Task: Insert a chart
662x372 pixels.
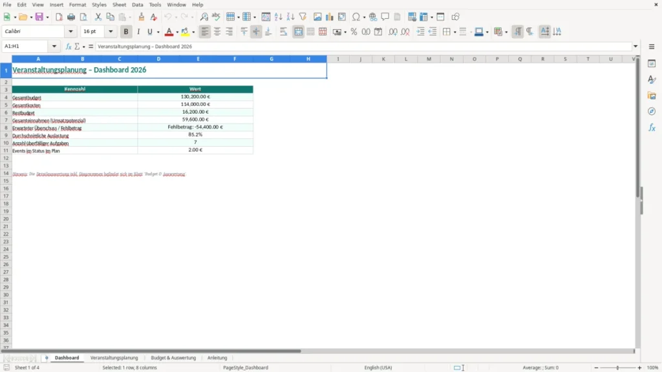Action: (x=330, y=17)
